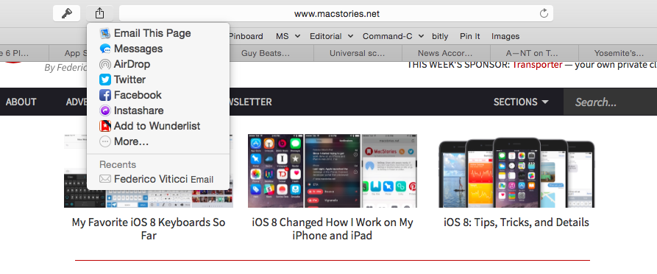Reload the page with the refresh icon
This screenshot has width=657, height=274.
[544, 13]
